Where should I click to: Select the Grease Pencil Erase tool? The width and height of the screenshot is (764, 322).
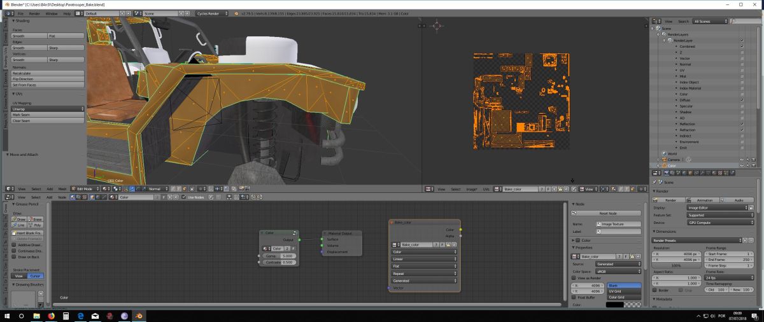(x=36, y=219)
